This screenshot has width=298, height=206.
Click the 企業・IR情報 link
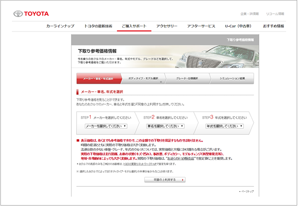tap(249, 14)
